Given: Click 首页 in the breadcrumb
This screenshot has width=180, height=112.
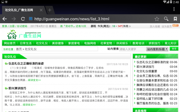Looking at the screenshot, I should (19, 49).
